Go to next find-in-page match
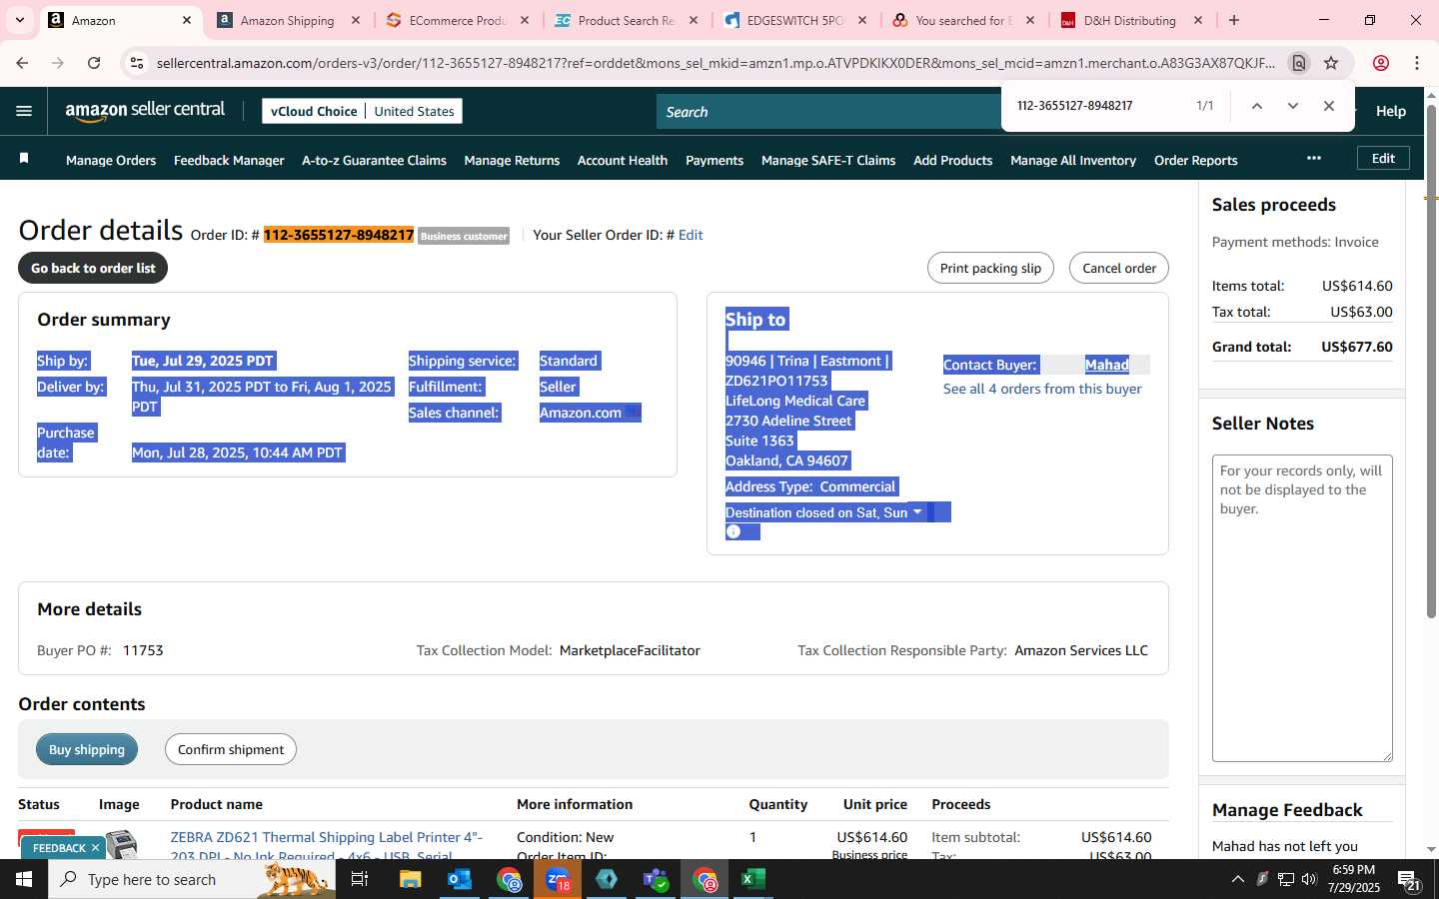The image size is (1439, 899). coord(1293,106)
